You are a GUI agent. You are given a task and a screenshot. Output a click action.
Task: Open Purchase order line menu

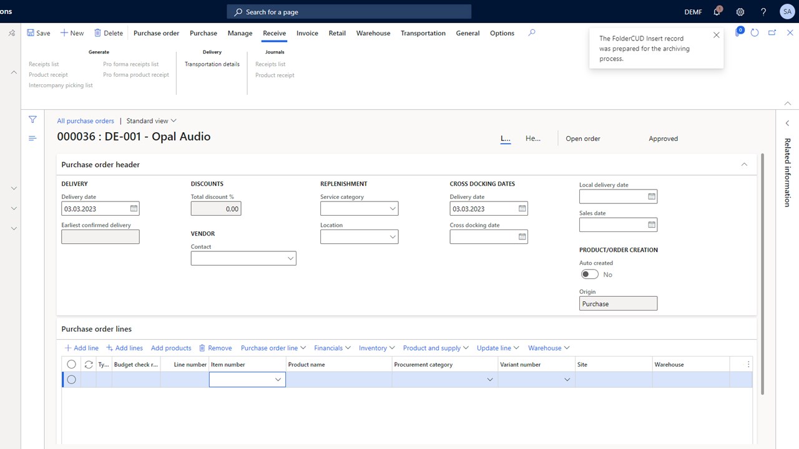(x=273, y=348)
